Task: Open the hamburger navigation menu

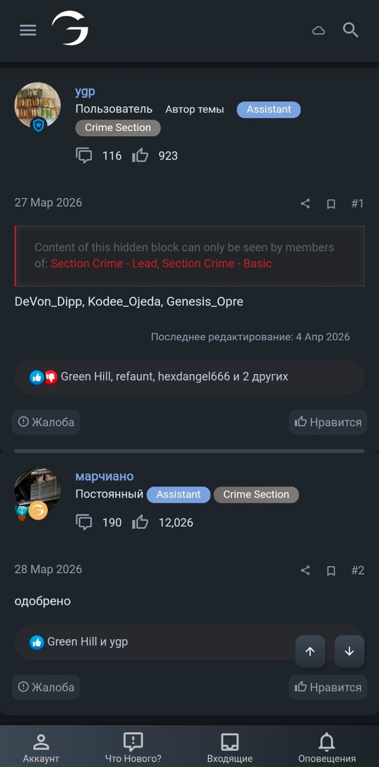Action: click(x=28, y=30)
